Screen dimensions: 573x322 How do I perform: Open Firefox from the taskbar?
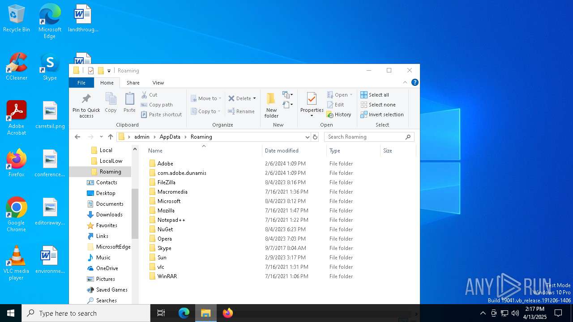pyautogui.click(x=228, y=313)
